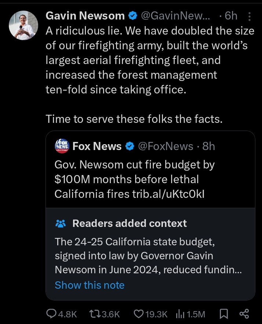The width and height of the screenshot is (262, 324).
Task: Open the @FoxNews handle in quoted tweet
Action: [x=165, y=146]
